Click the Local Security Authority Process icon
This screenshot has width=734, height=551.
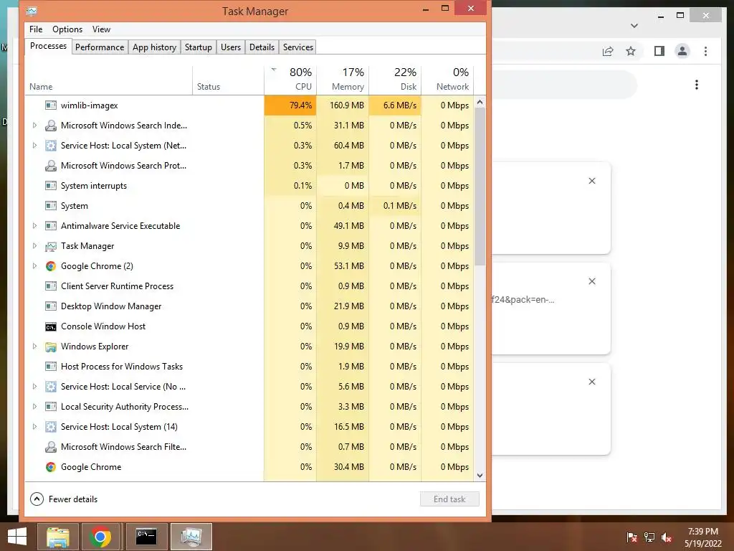(51, 407)
